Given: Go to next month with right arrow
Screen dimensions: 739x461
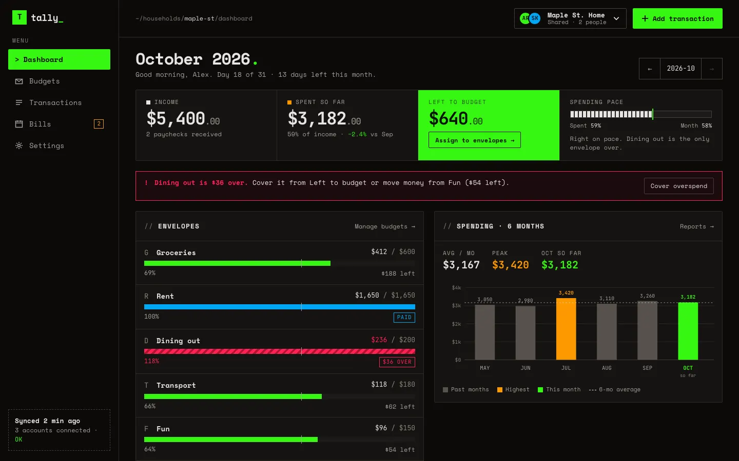Looking at the screenshot, I should click(x=712, y=69).
